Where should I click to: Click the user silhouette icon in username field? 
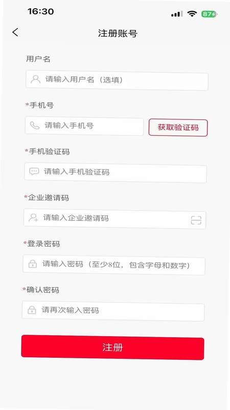[x=35, y=79]
